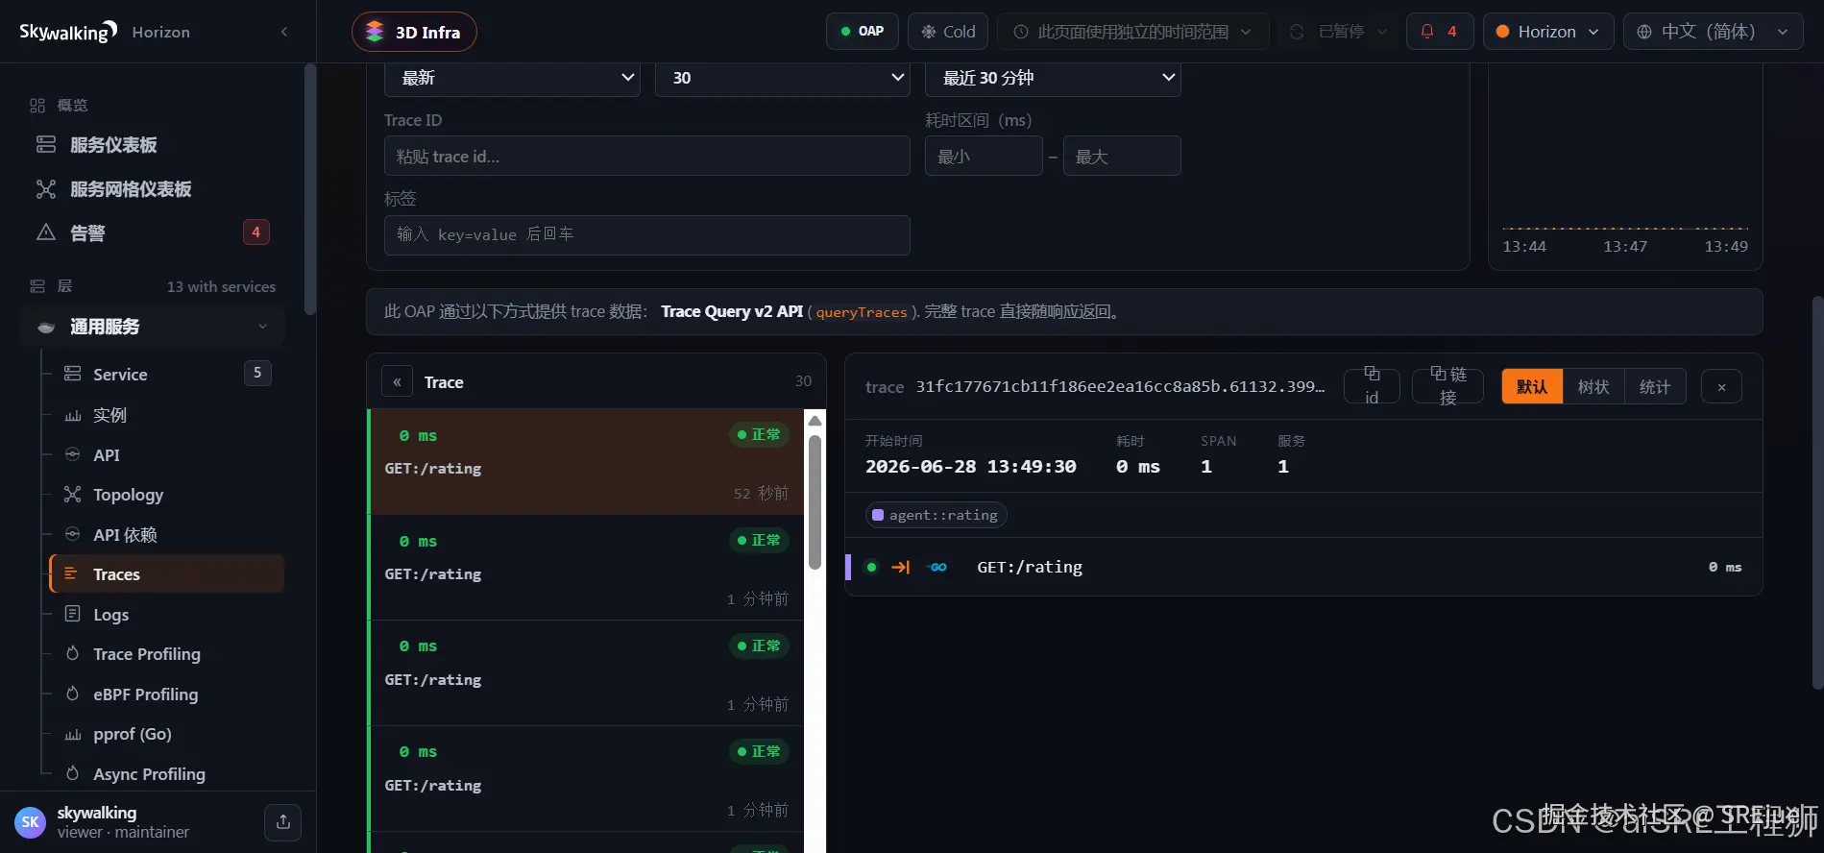Click the queryTraces API code link
The height and width of the screenshot is (853, 1824).
point(862,312)
